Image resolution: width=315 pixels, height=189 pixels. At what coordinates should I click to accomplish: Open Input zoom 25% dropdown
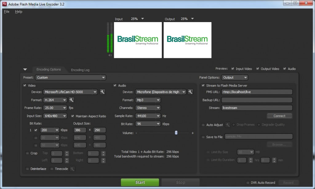pos(142,19)
